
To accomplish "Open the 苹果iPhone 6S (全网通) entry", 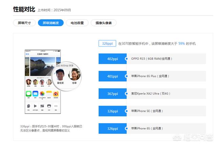I will point(166,128).
